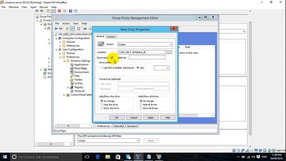Click the red X delete icon in the Group Policy Management toolbar

59,11
